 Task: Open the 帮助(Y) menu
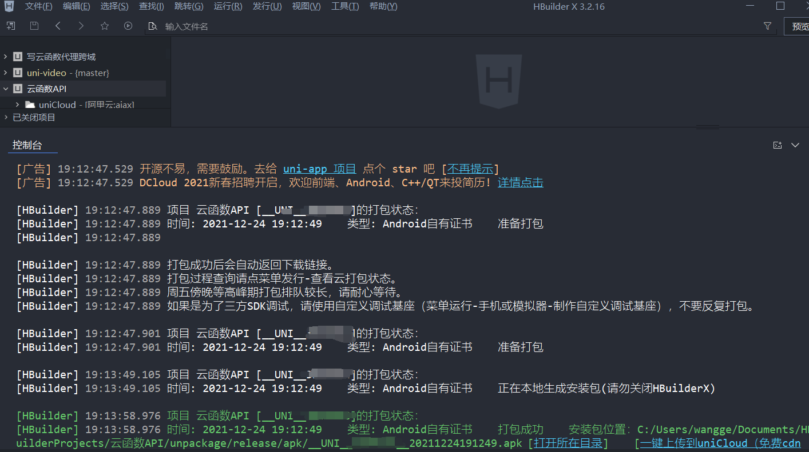coord(383,6)
